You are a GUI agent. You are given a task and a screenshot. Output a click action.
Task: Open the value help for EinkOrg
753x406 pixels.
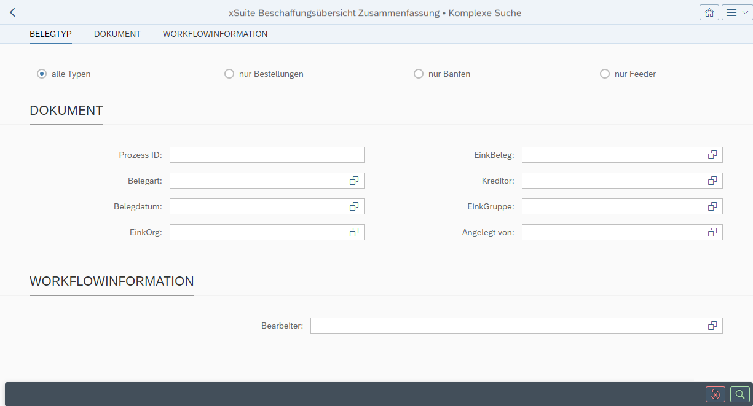coord(354,232)
